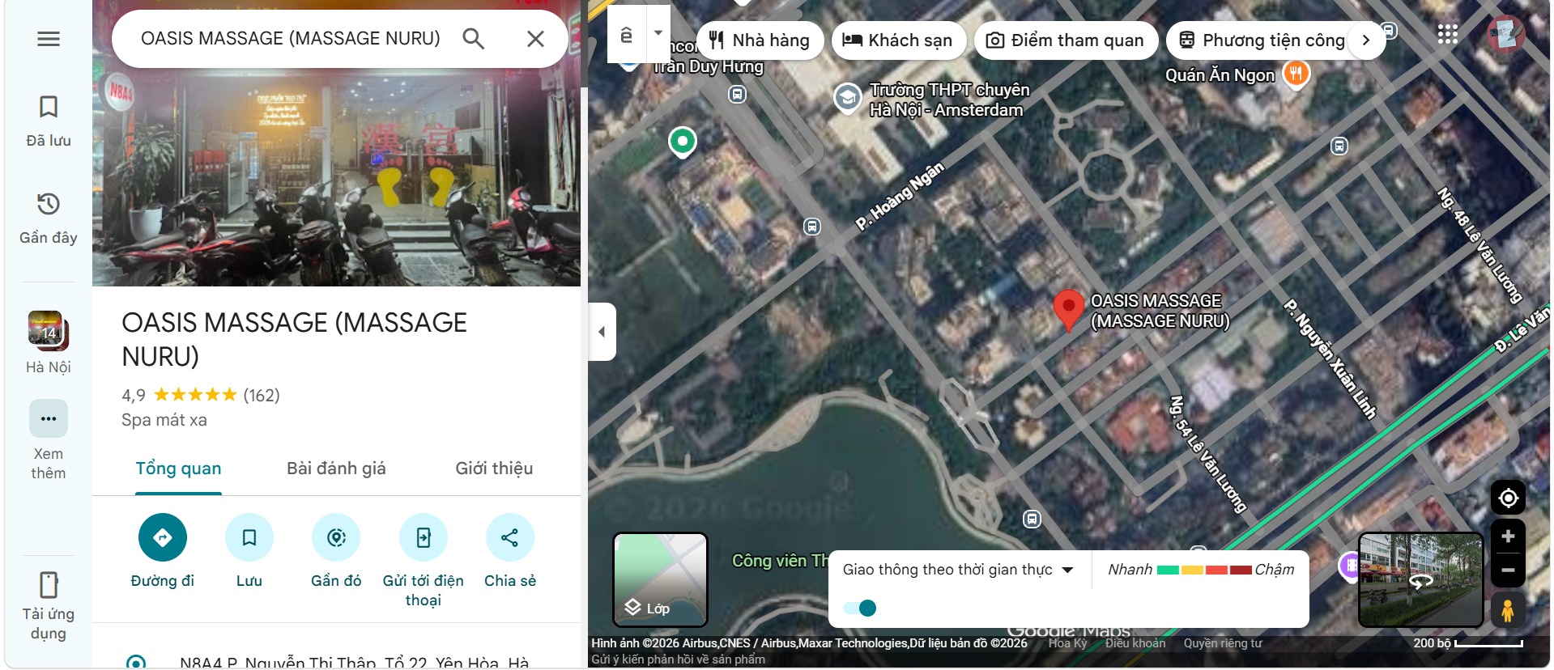Image resolution: width=1554 pixels, height=670 pixels.
Task: Clear the search with the X icon
Action: click(x=535, y=39)
